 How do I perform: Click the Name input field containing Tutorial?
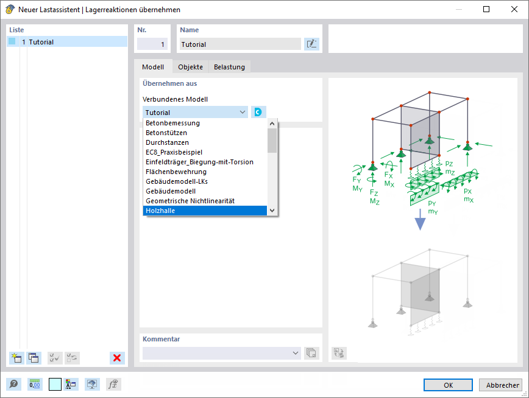pyautogui.click(x=240, y=44)
